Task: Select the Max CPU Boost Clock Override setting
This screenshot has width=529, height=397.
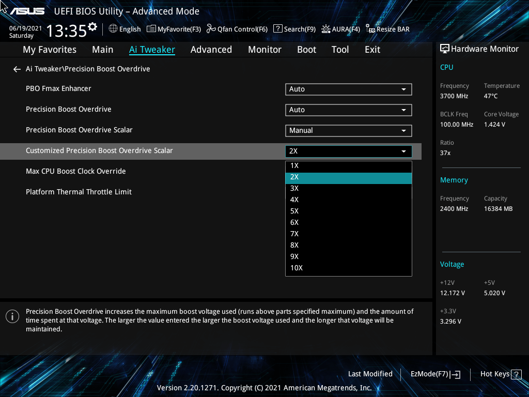Action: (x=76, y=171)
